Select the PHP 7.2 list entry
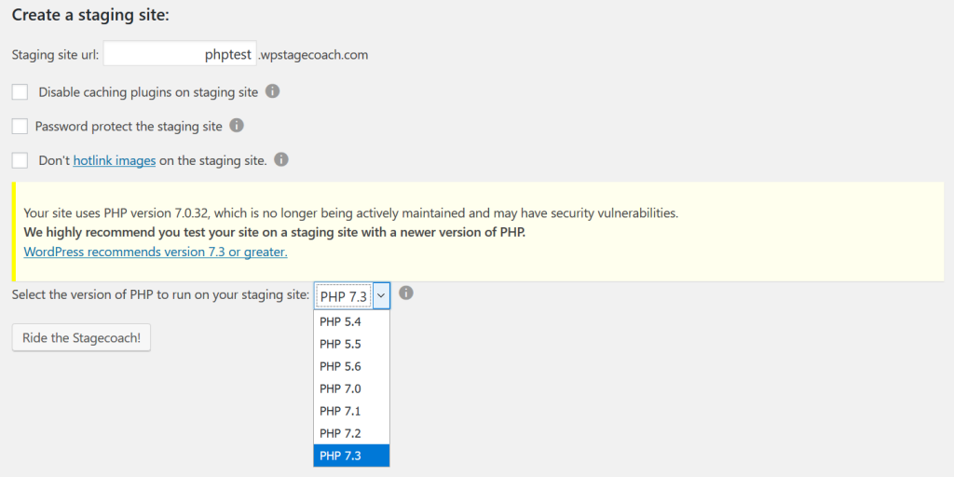This screenshot has height=477, width=954. [351, 433]
